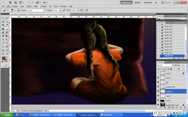Select the Magic Wand tool
Image resolution: width=188 pixels, height=117 pixels.
tap(7, 22)
